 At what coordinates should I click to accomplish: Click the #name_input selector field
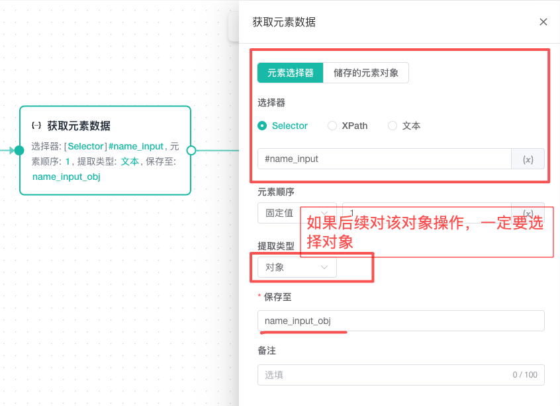[385, 159]
